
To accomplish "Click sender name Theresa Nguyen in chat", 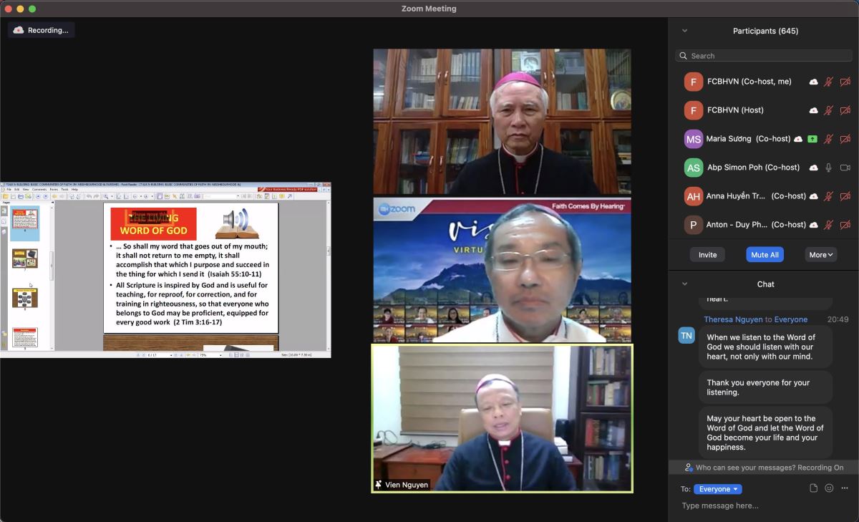I will pyautogui.click(x=733, y=319).
